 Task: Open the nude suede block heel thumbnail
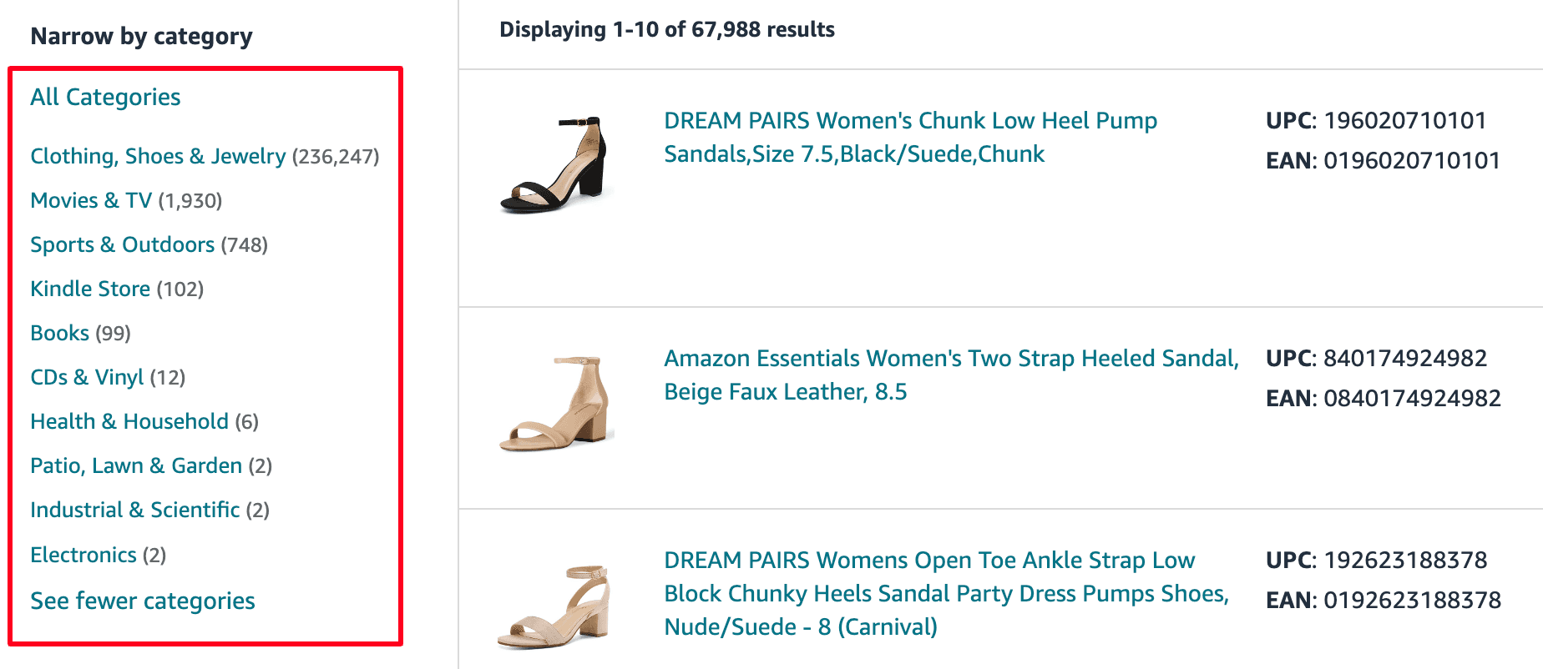556,608
